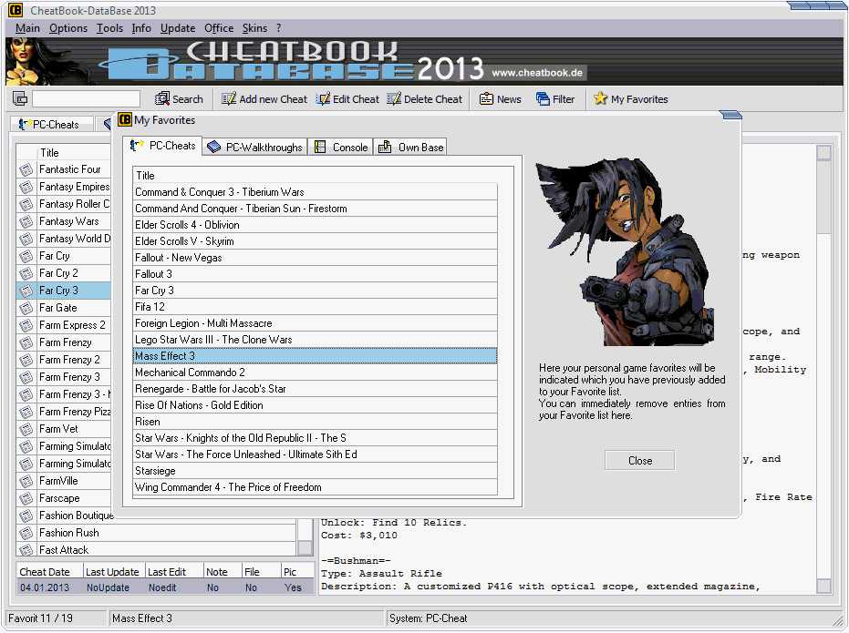Click the icon beside Fantastic Four
The width and height of the screenshot is (849, 633).
click(26, 169)
